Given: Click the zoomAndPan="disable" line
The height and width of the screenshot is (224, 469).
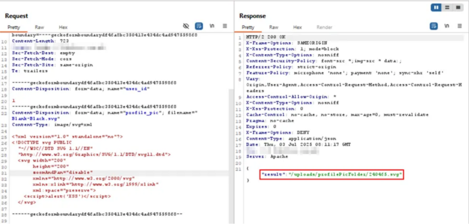Looking at the screenshot, I should point(62,172).
